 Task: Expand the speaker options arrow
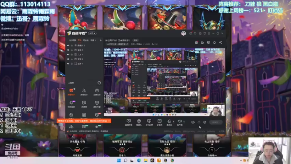(x=184, y=122)
